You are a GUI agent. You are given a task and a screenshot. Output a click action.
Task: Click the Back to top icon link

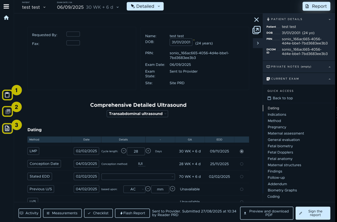280,98
